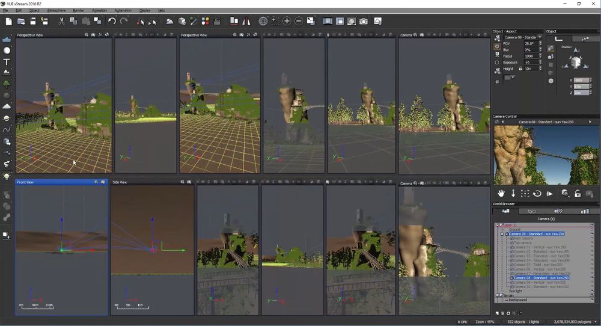
Task: Click the render camera icon in toolbar
Action: coord(364,21)
